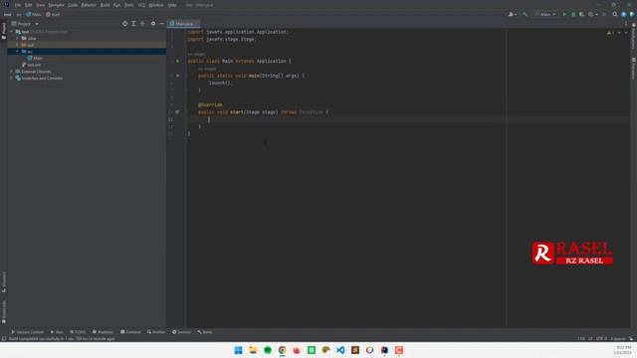637x358 pixels.
Task: Open Project panel gear options
Action: click(x=153, y=24)
